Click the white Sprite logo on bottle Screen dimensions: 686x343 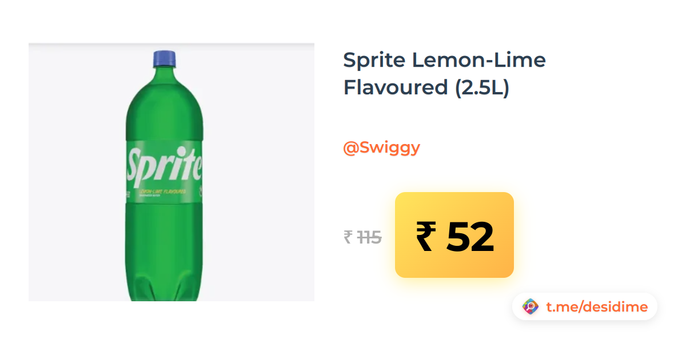(164, 164)
